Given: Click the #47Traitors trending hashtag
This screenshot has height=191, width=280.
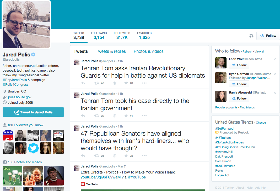Looking at the screenshot, I should click(x=223, y=138).
